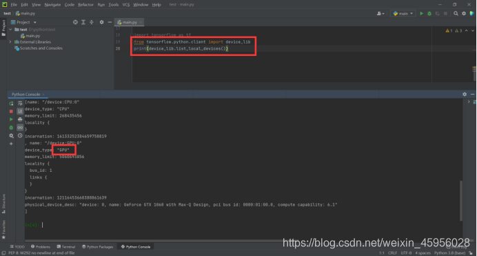Attach debugger to Python Console
Image resolution: width=477 pixels, height=256 pixels.
[x=11, y=128]
